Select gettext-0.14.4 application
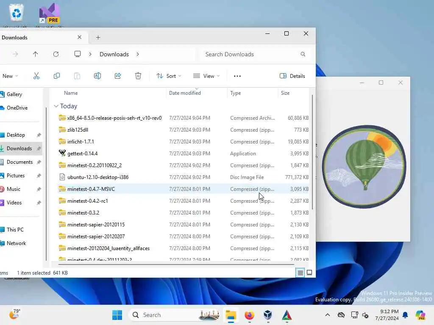Screen dimensions: 434x325 click(x=184, y=153)
